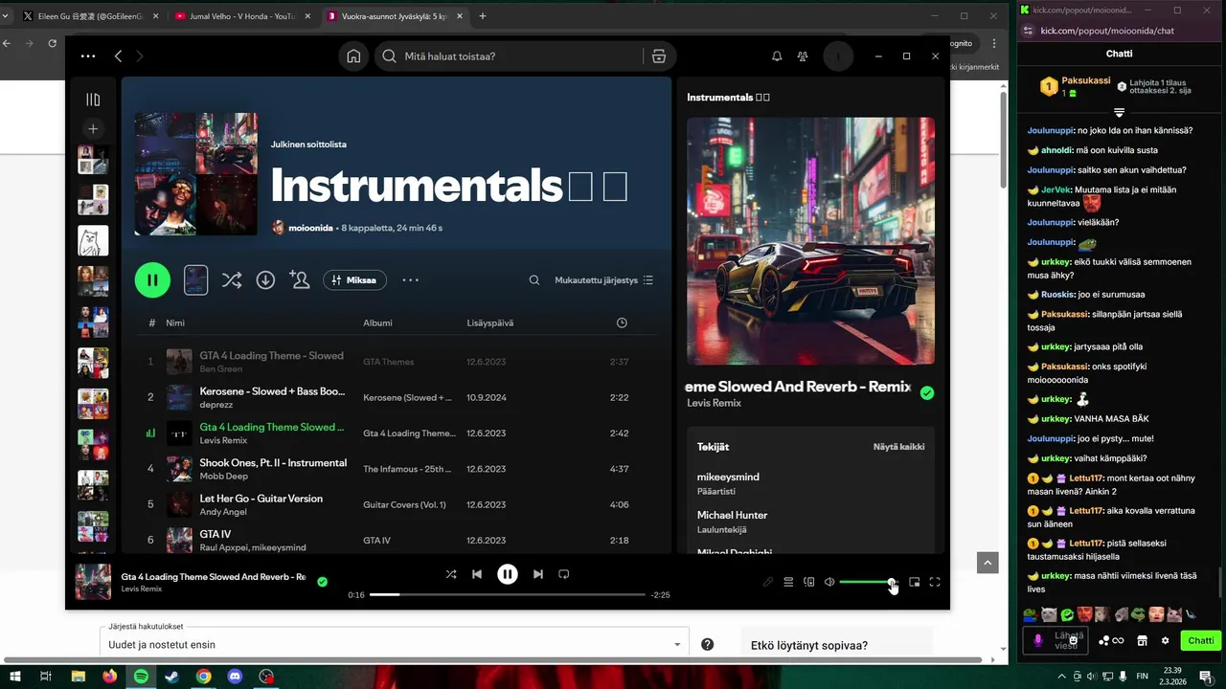Open moioonida profile link
Screen dimensions: 1226x689
[310, 228]
